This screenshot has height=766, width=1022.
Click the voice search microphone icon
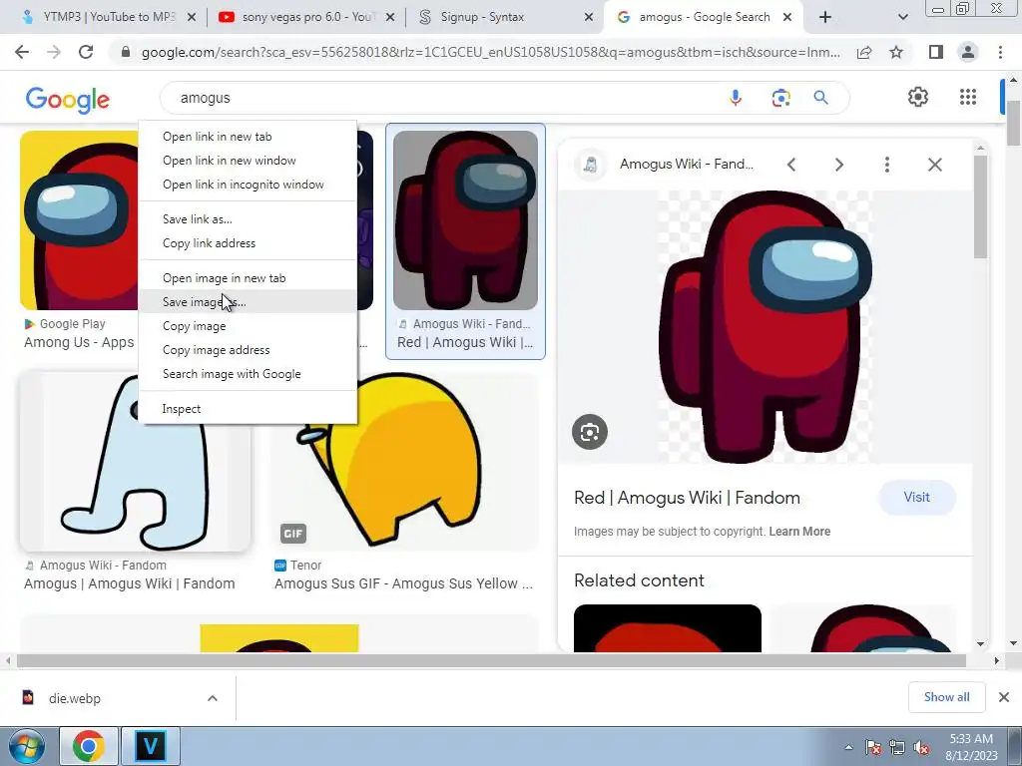coord(736,98)
